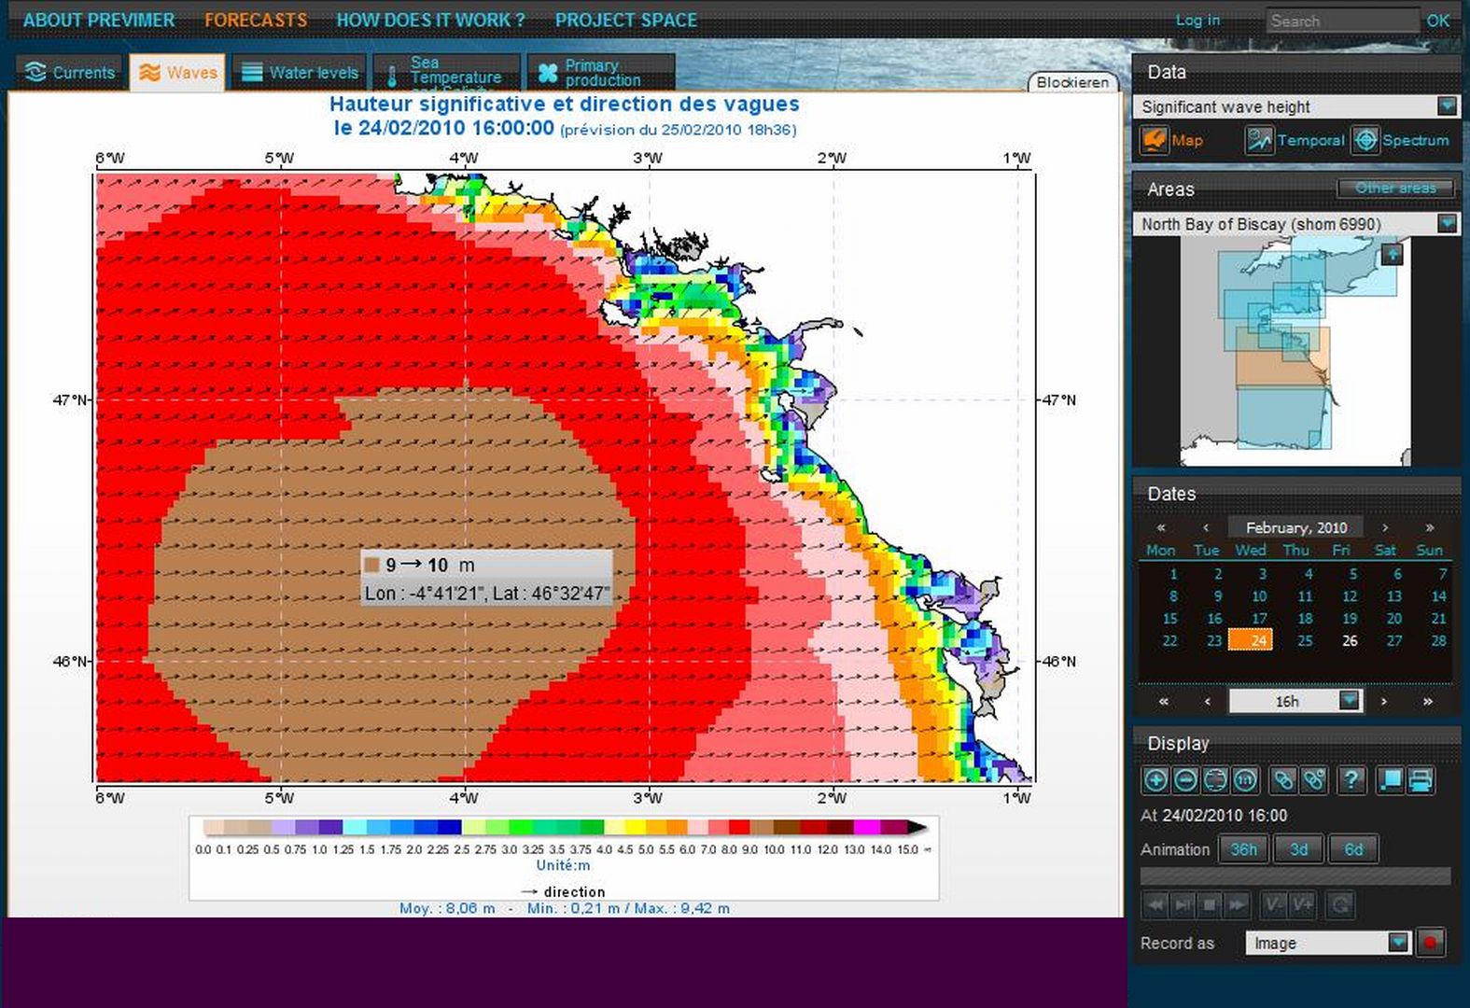Open the Significant wave height dropdown
The width and height of the screenshot is (1470, 1008).
click(1447, 106)
